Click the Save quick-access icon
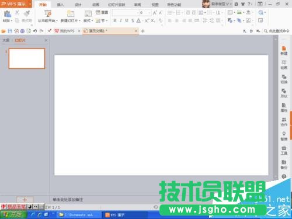This screenshot has height=219, width=292. (x=10, y=31)
